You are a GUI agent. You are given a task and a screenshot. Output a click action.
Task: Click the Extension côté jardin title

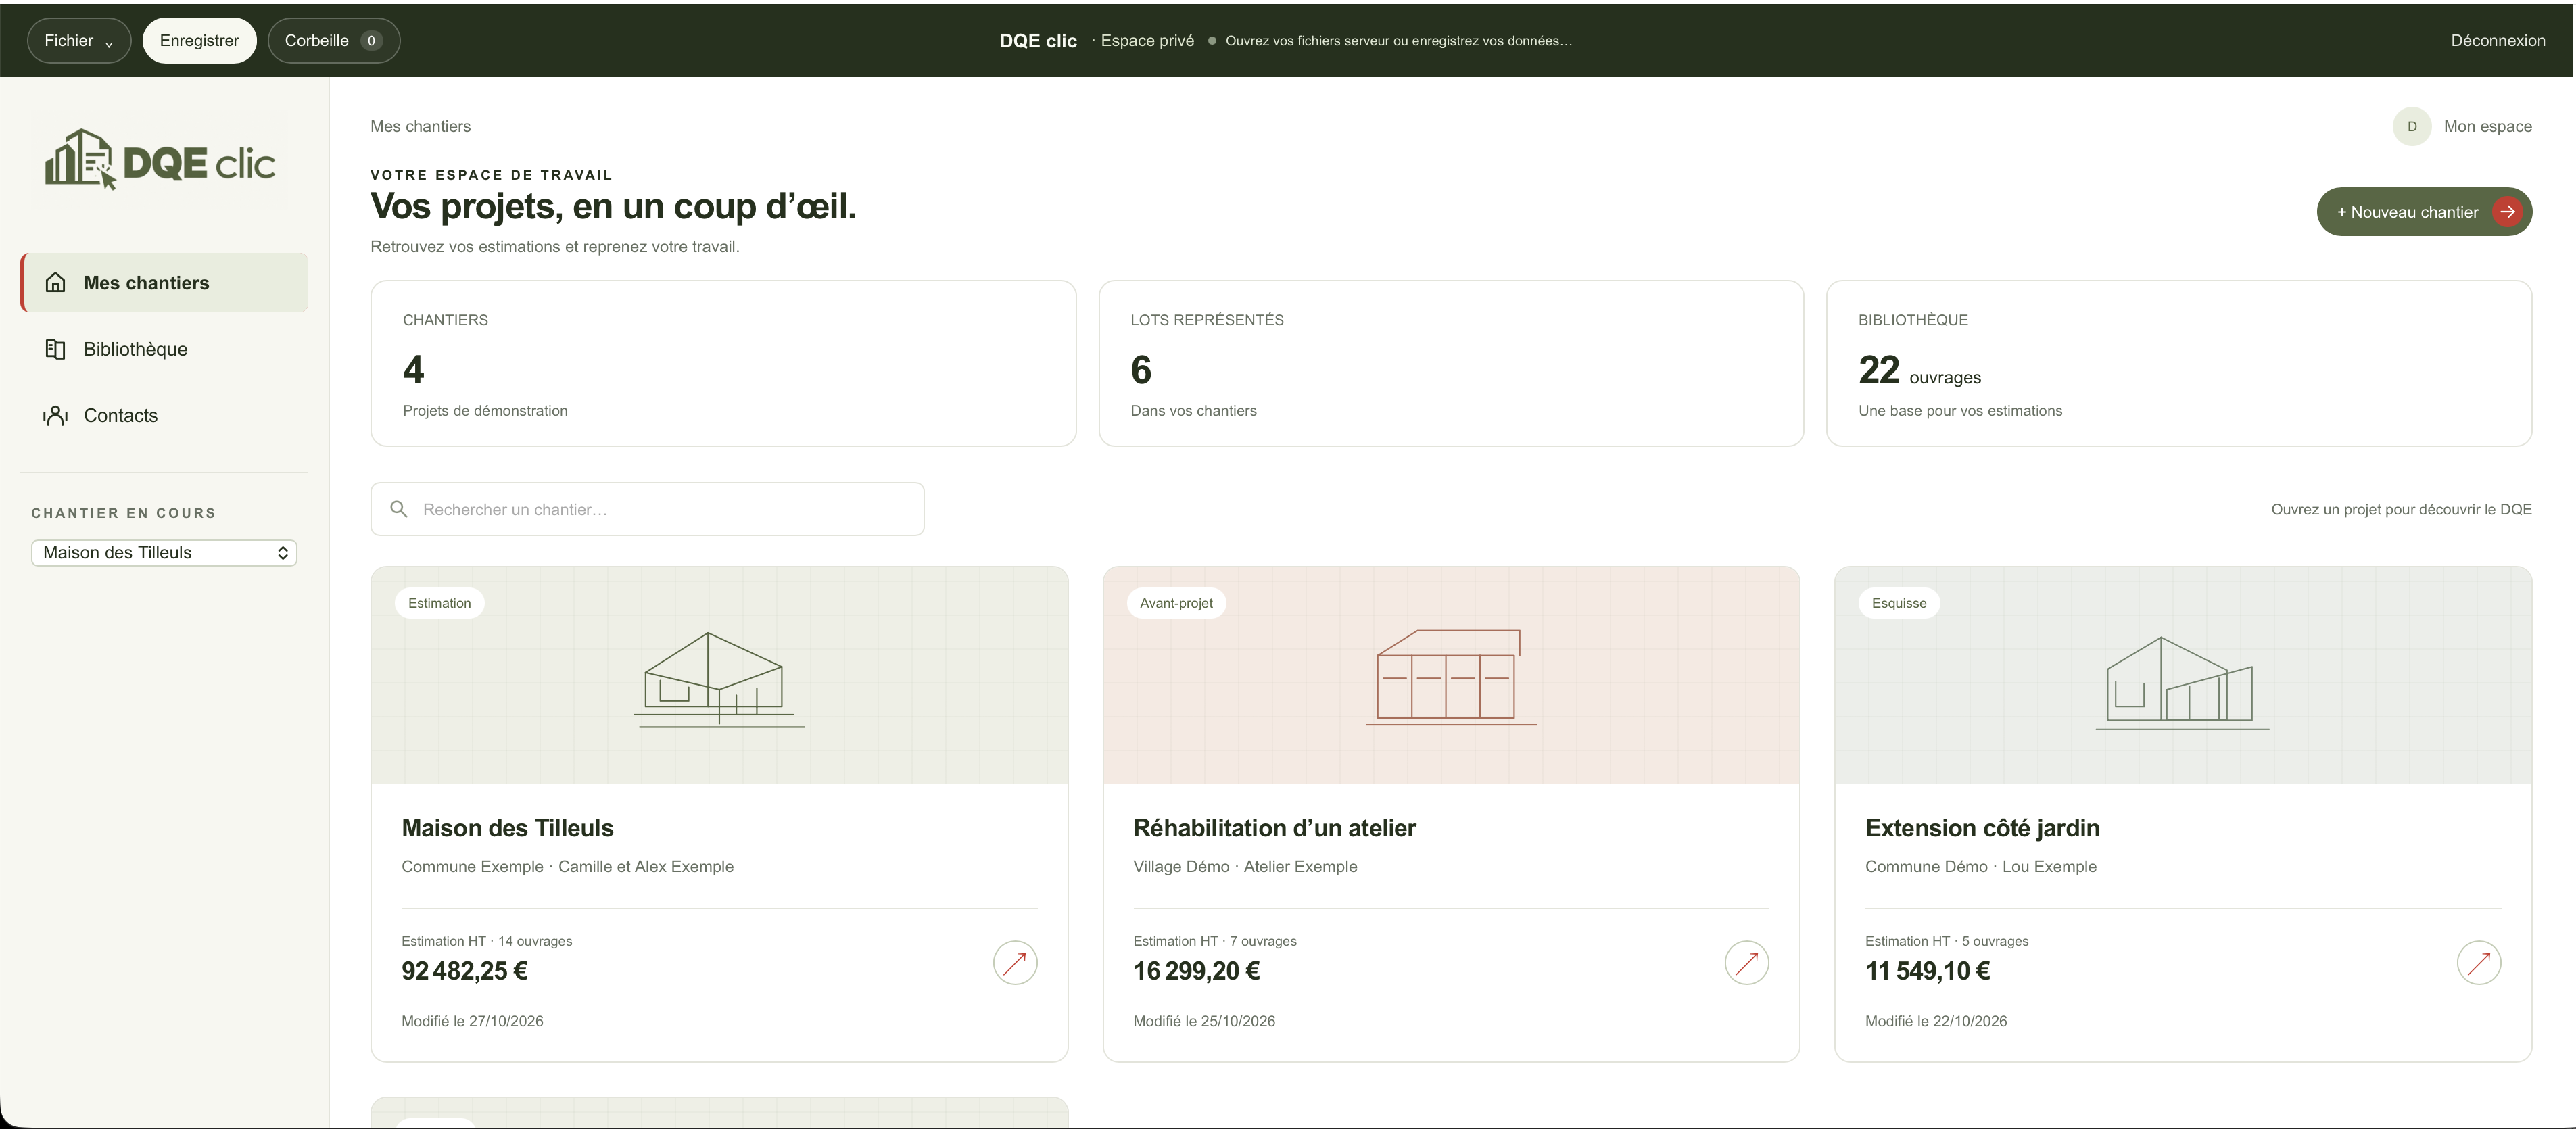(1982, 828)
